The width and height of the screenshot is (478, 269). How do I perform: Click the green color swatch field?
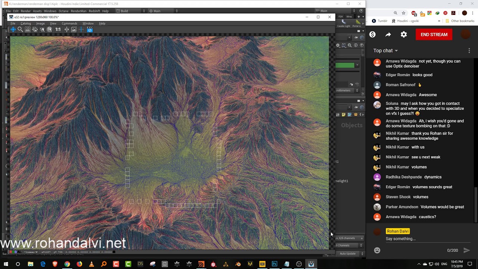click(x=345, y=65)
